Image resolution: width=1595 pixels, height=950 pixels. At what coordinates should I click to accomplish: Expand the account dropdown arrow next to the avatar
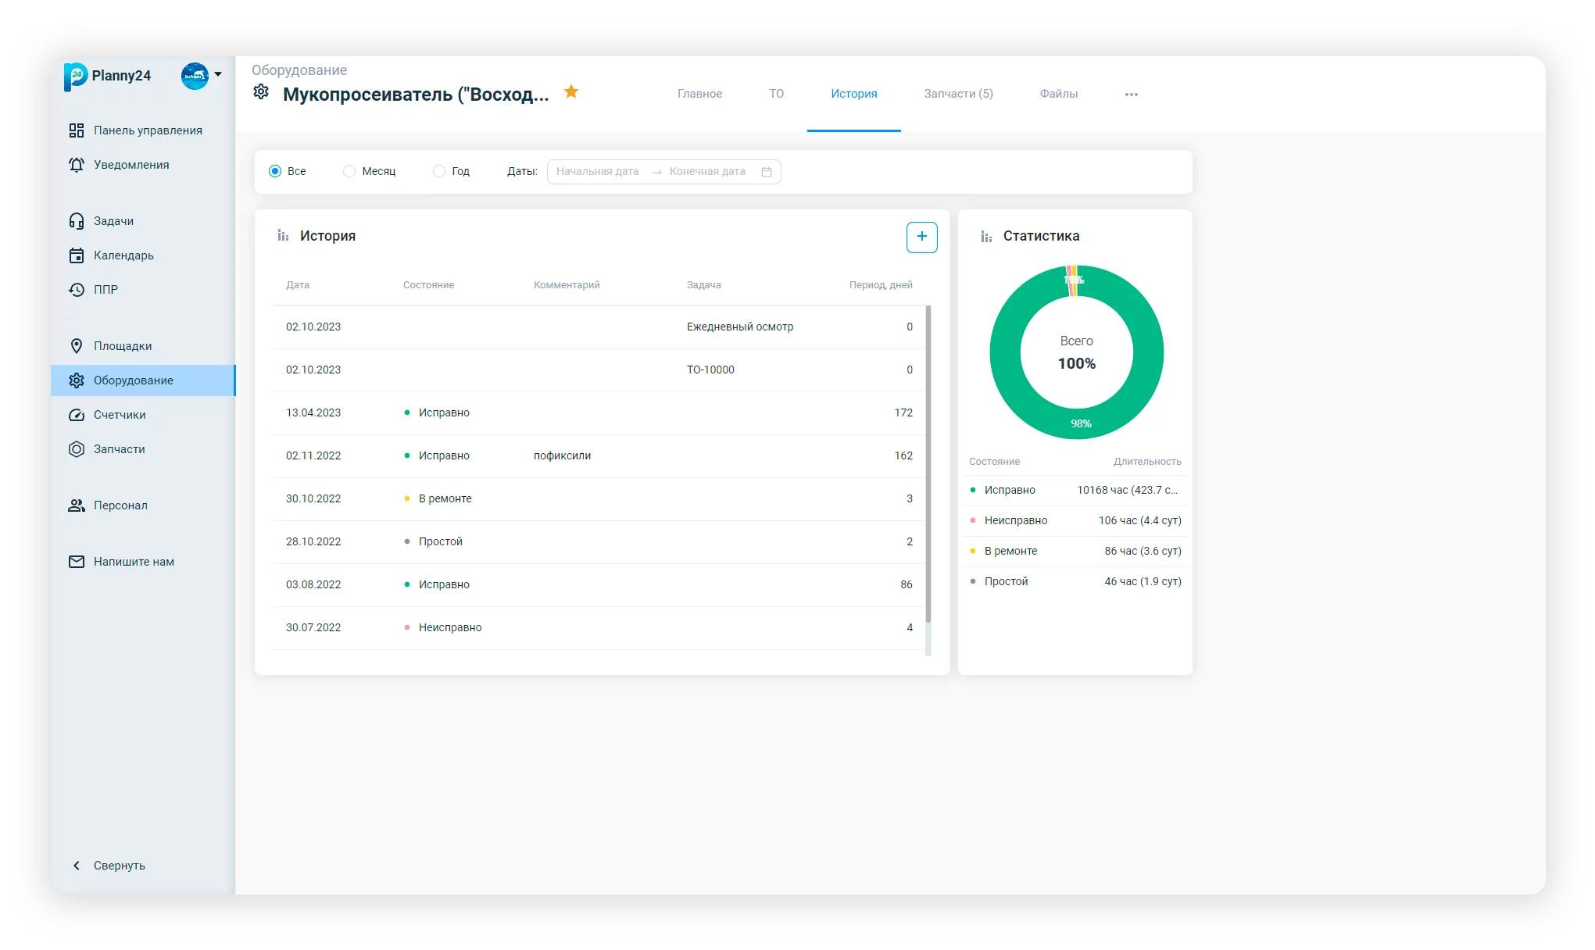[218, 75]
